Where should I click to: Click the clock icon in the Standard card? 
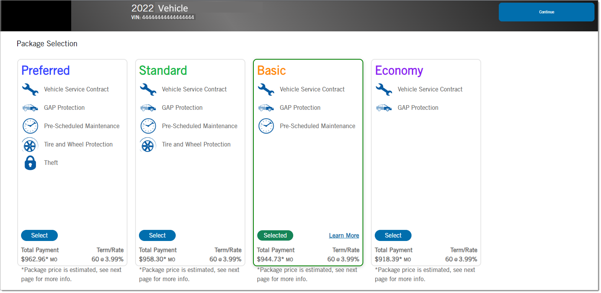click(x=148, y=126)
